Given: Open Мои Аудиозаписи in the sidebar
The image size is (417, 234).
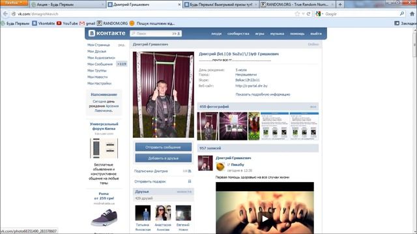Looking at the screenshot, I should (x=101, y=58).
